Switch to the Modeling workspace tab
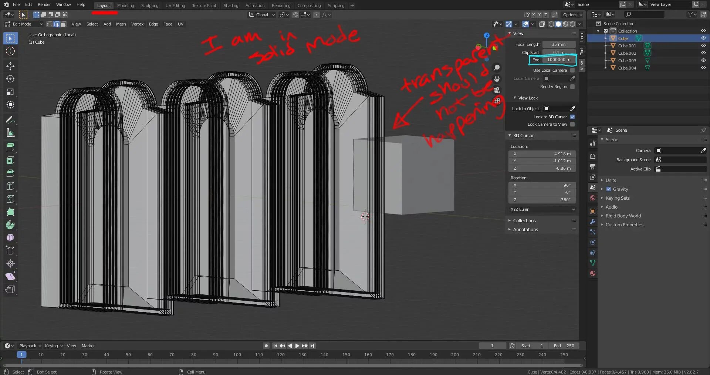 click(125, 6)
